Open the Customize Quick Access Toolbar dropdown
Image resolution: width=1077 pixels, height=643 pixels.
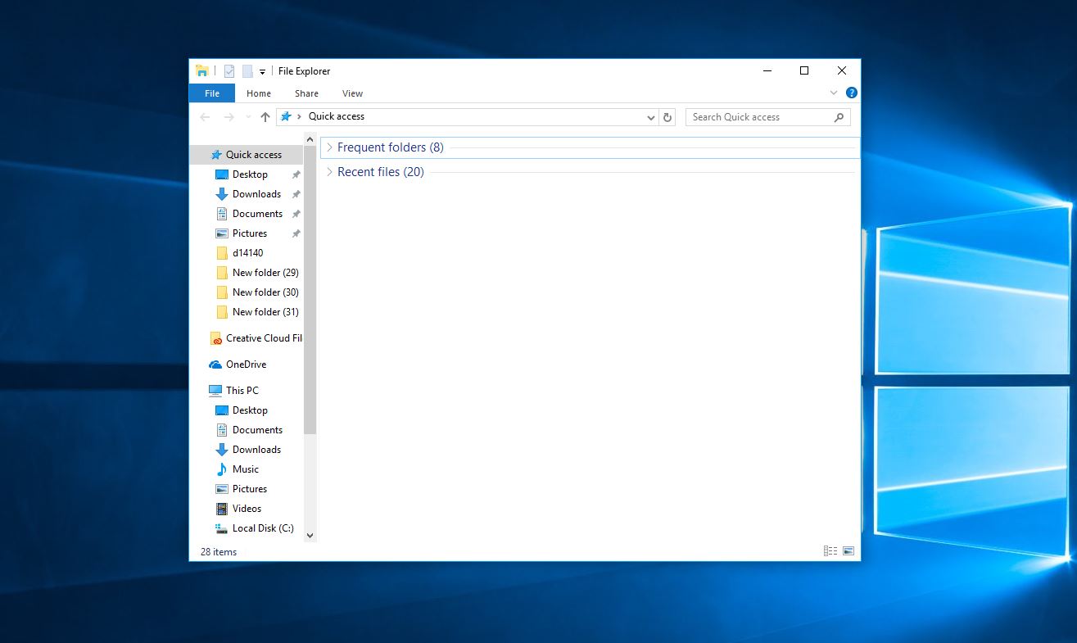262,72
